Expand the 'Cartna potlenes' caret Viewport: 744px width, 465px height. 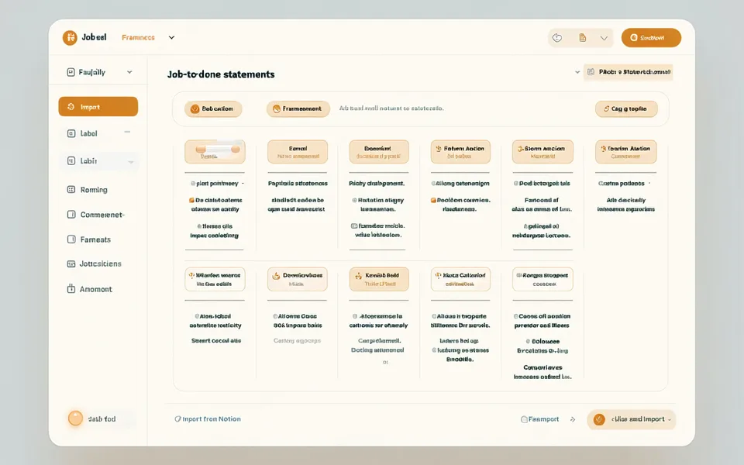coord(649,183)
